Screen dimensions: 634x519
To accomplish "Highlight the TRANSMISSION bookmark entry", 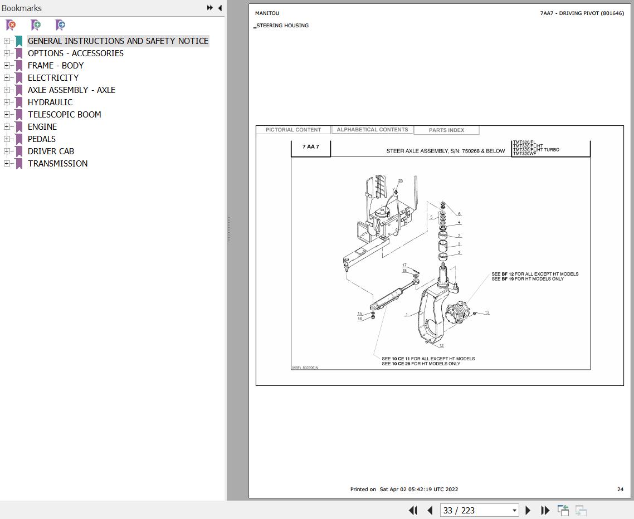I will tap(57, 163).
